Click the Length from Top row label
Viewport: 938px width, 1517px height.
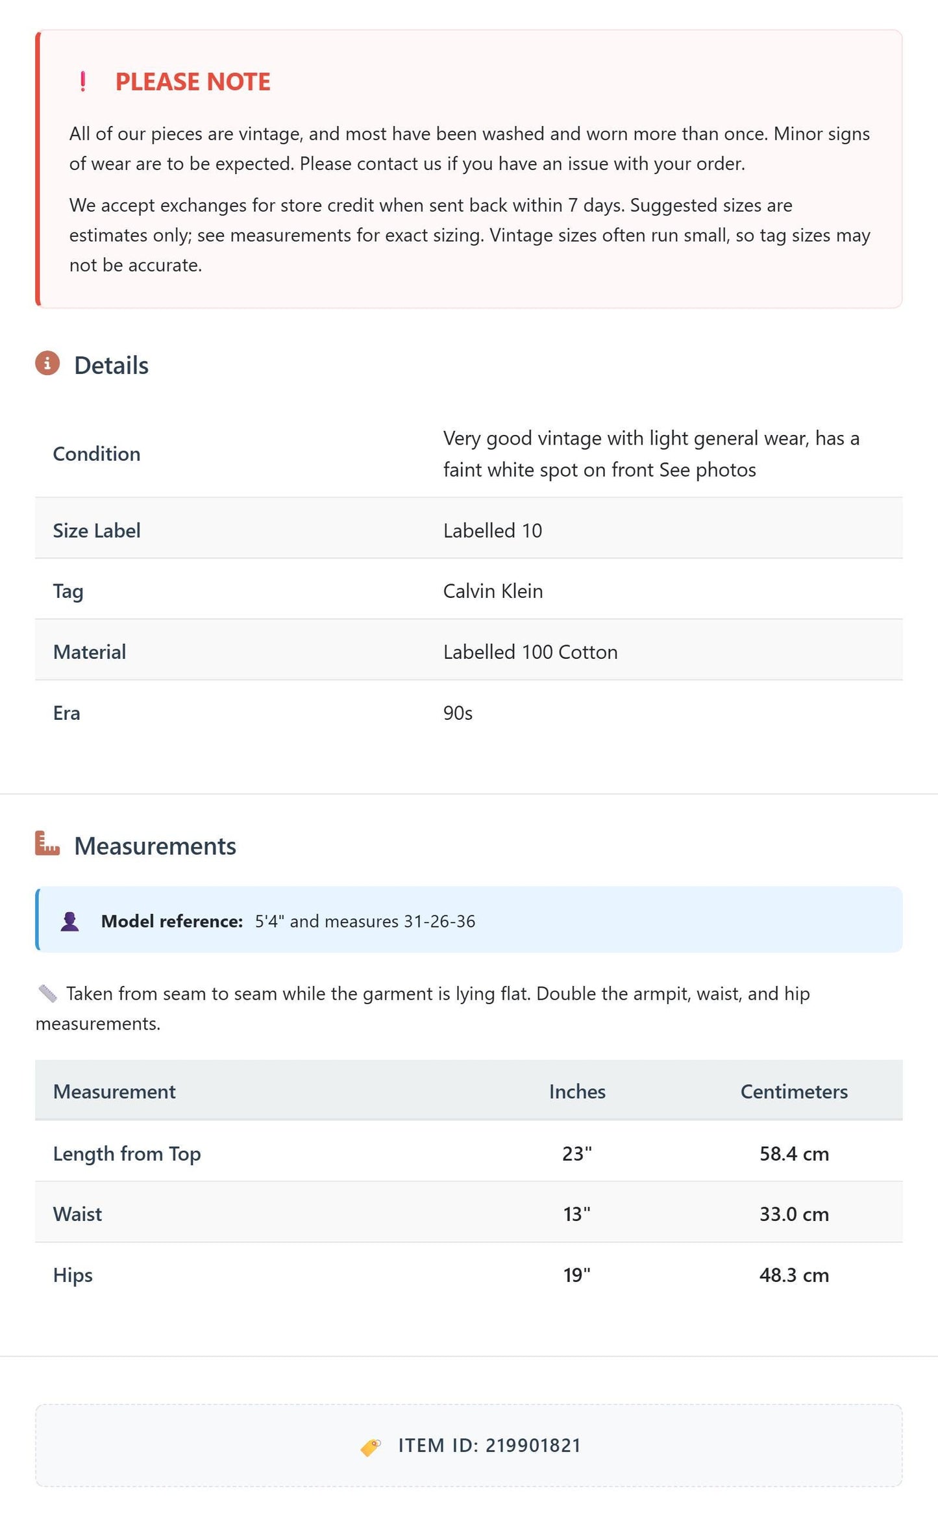[x=127, y=1153]
